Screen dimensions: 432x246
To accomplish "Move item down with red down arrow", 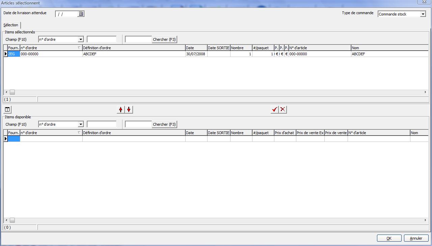I will click(x=129, y=110).
